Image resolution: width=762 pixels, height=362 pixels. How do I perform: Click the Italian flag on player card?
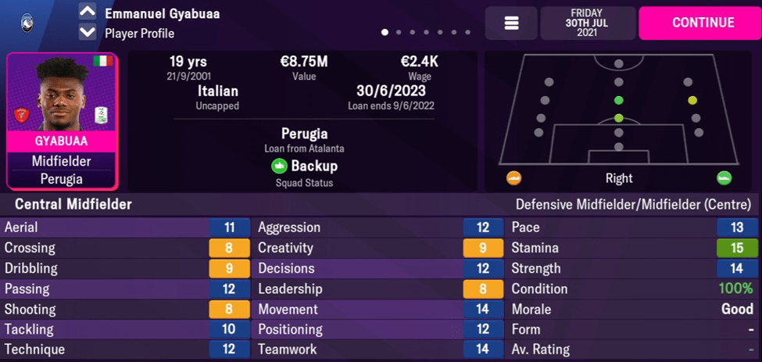point(102,61)
